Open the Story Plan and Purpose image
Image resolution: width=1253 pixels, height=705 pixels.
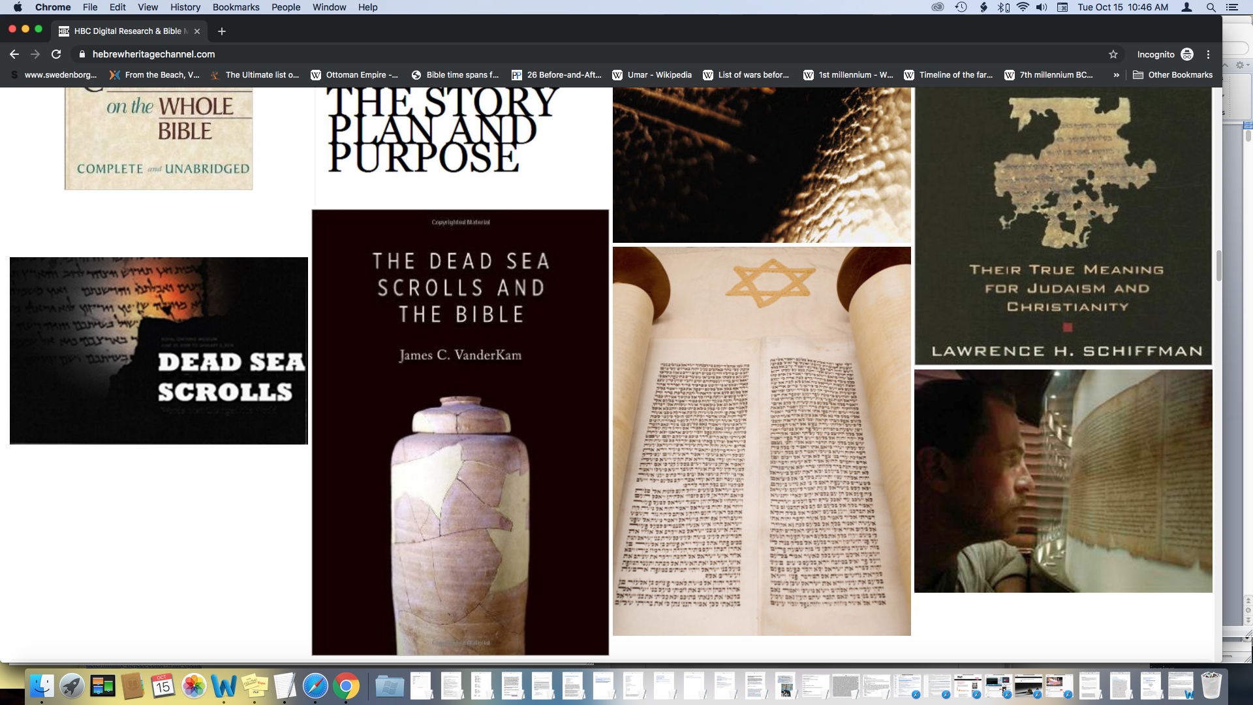click(460, 147)
